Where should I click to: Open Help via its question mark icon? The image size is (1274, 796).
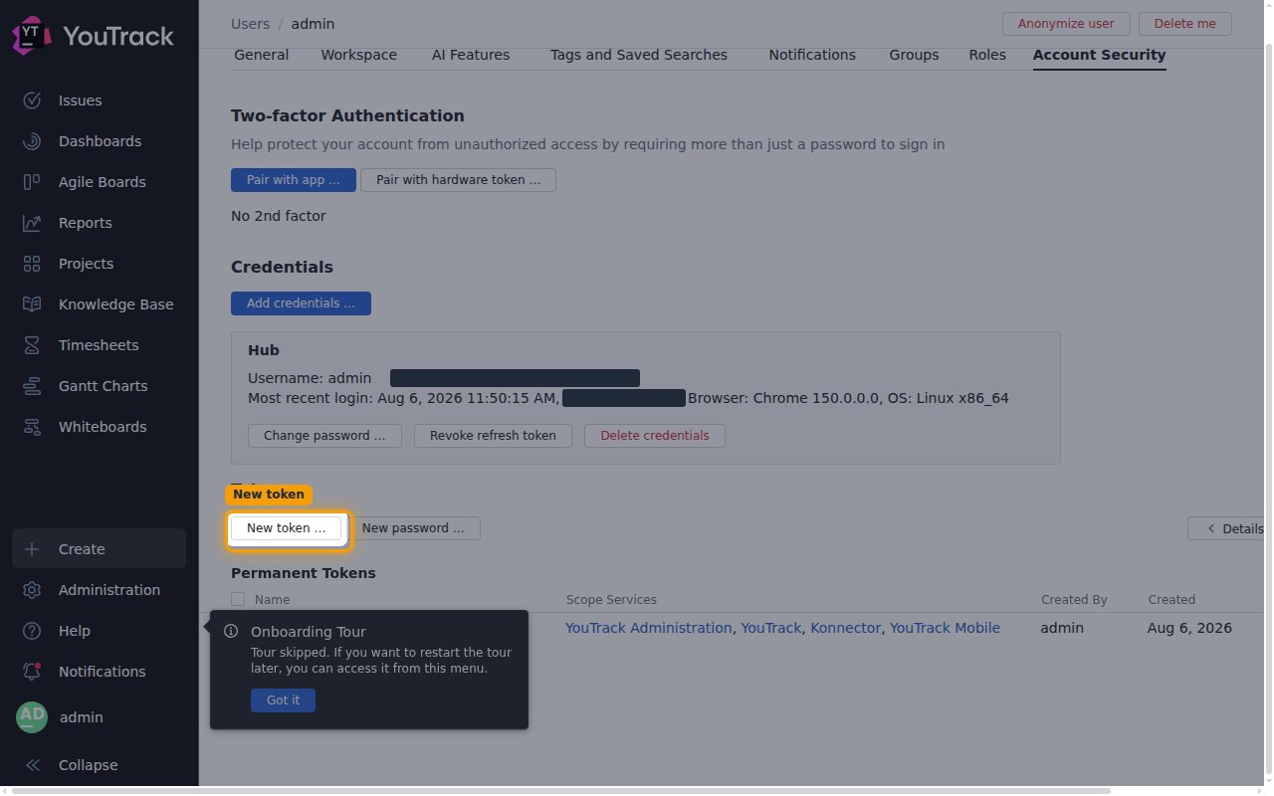pyautogui.click(x=32, y=631)
